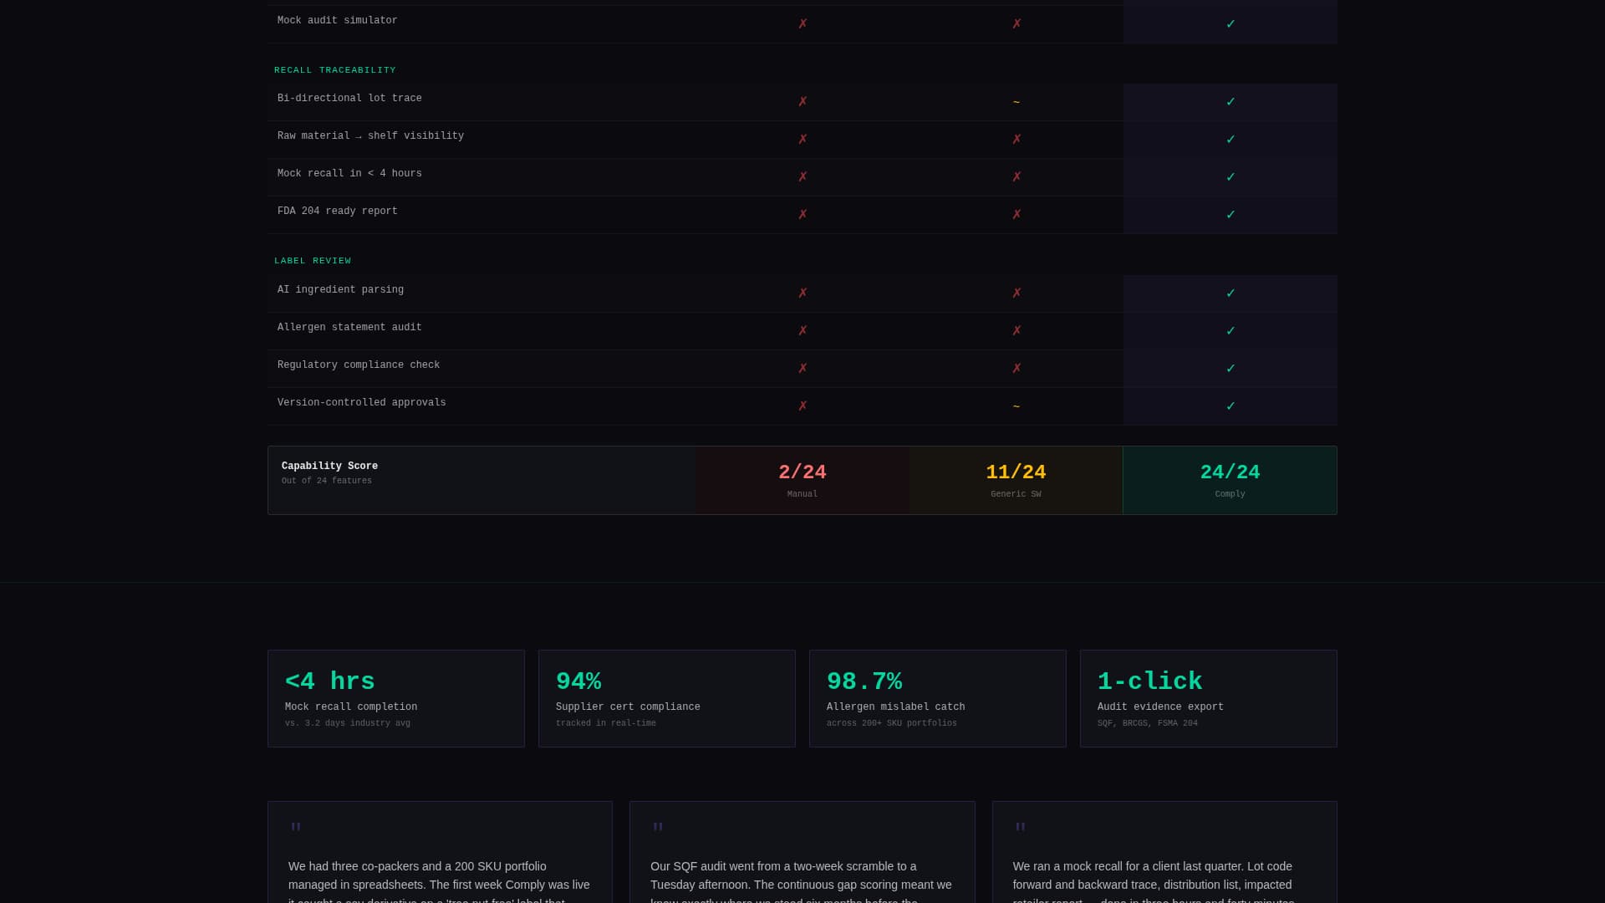Click the mock recall testimonial card
Image resolution: width=1605 pixels, height=903 pixels.
1164,852
